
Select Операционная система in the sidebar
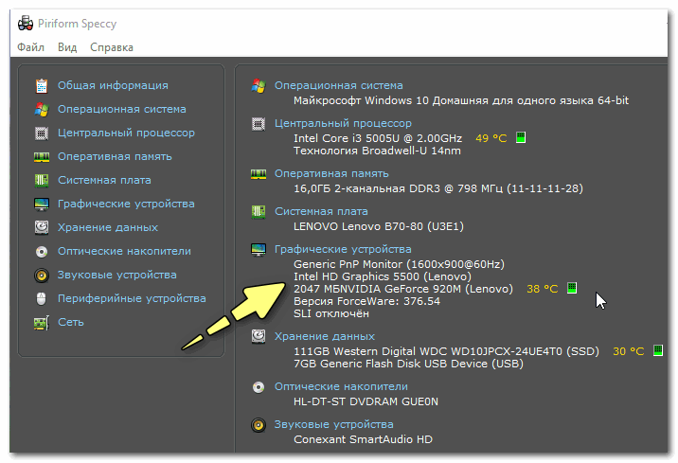[122, 110]
